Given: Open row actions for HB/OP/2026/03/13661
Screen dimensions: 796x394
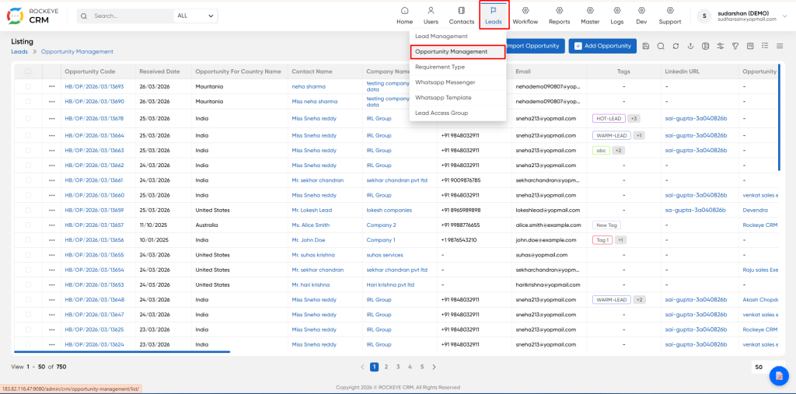Looking at the screenshot, I should point(52,180).
